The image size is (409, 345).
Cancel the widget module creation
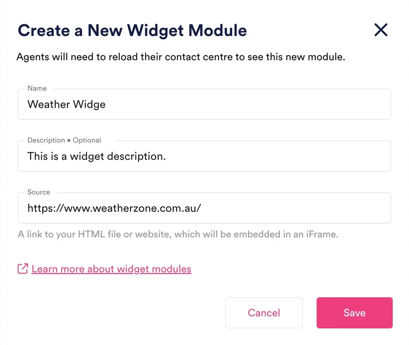point(264,313)
